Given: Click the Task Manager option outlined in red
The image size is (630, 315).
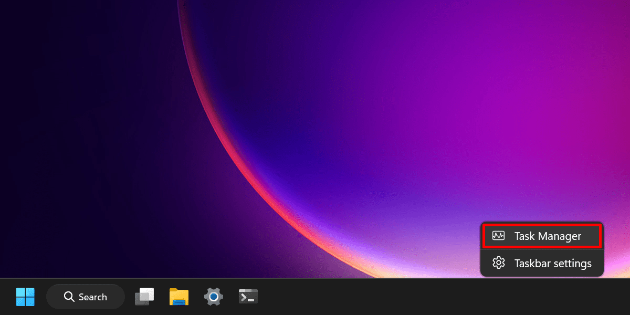Looking at the screenshot, I should coord(542,236).
